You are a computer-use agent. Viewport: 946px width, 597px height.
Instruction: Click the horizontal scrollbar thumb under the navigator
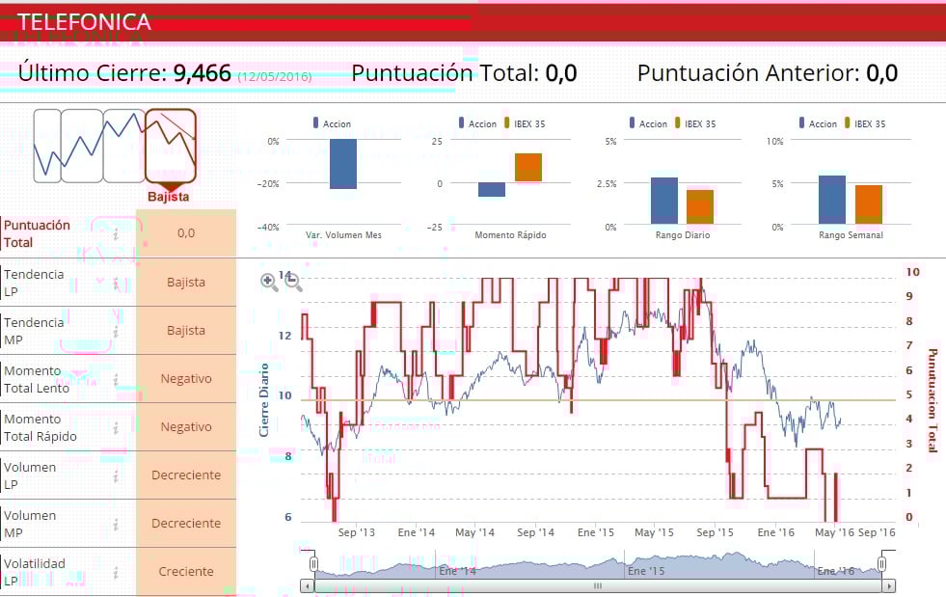tap(597, 585)
